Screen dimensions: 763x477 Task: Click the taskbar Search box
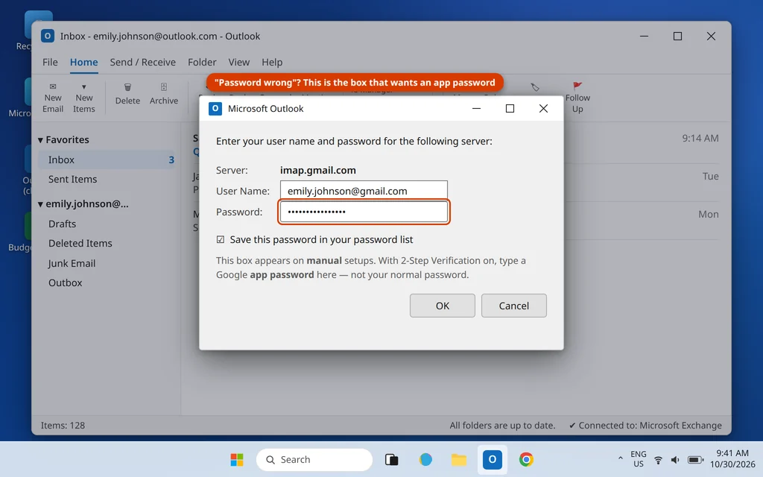(314, 459)
